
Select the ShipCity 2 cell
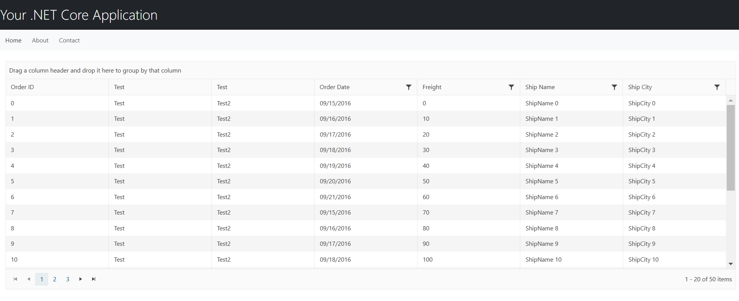click(674, 134)
